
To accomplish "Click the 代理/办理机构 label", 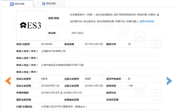I will pos(24,107).
